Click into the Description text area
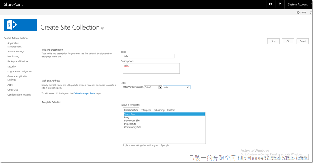 pos(151,69)
